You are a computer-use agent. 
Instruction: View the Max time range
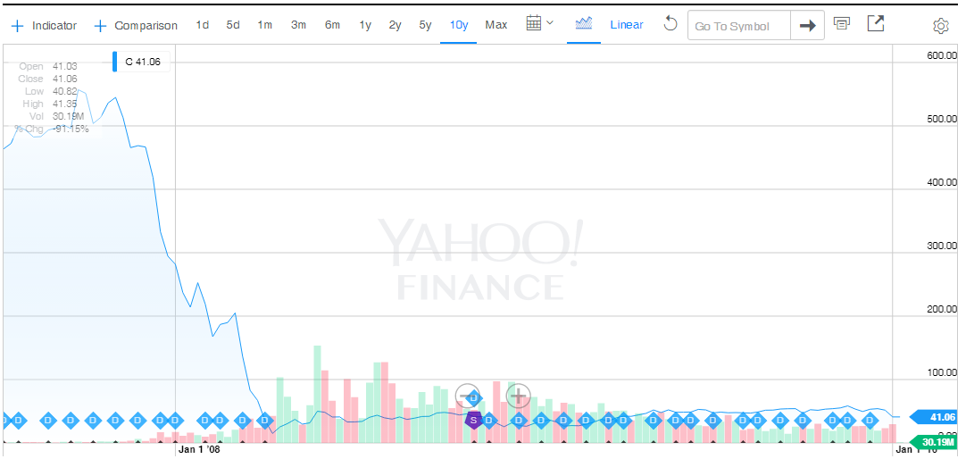(495, 25)
